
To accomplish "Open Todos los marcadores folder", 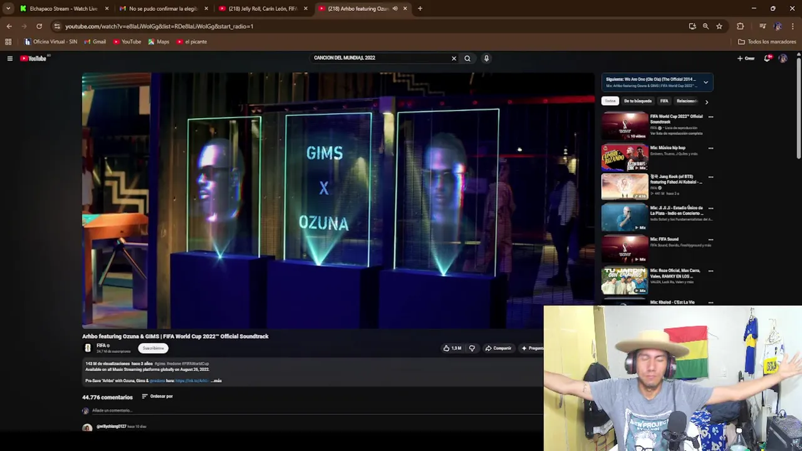I will [767, 42].
